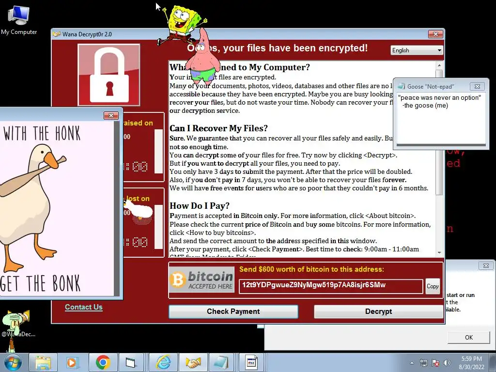The height and width of the screenshot is (372, 496).
Task: Open Google Chrome from the taskbar
Action: [x=103, y=362]
